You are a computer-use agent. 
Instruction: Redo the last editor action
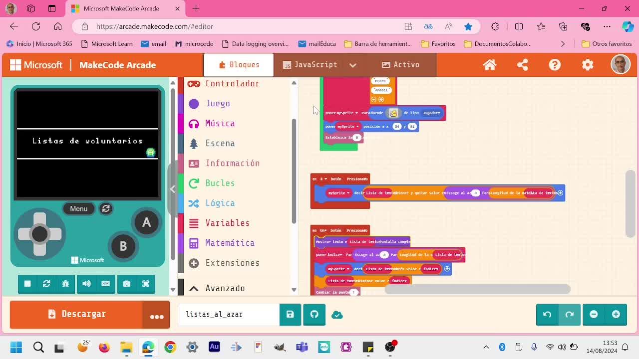click(x=569, y=314)
